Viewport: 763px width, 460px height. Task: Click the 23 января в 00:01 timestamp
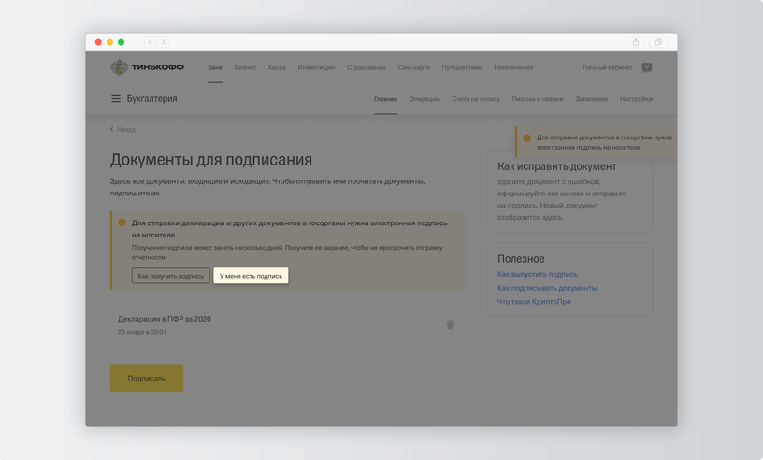[141, 332]
